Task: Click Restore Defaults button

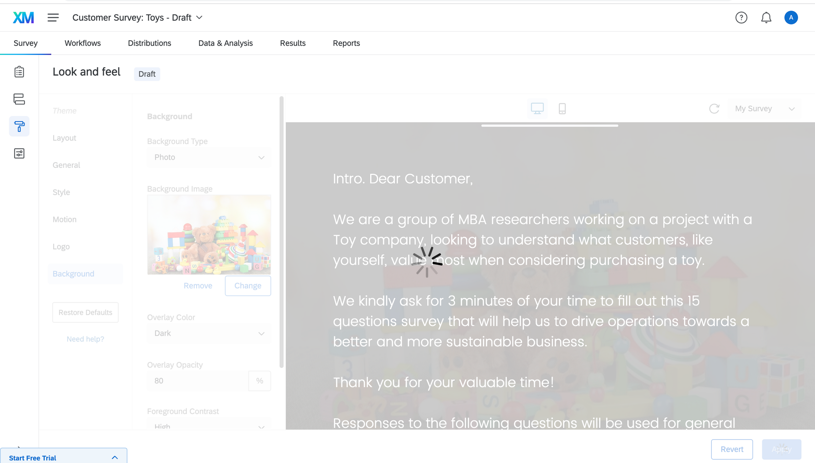Action: pos(85,312)
